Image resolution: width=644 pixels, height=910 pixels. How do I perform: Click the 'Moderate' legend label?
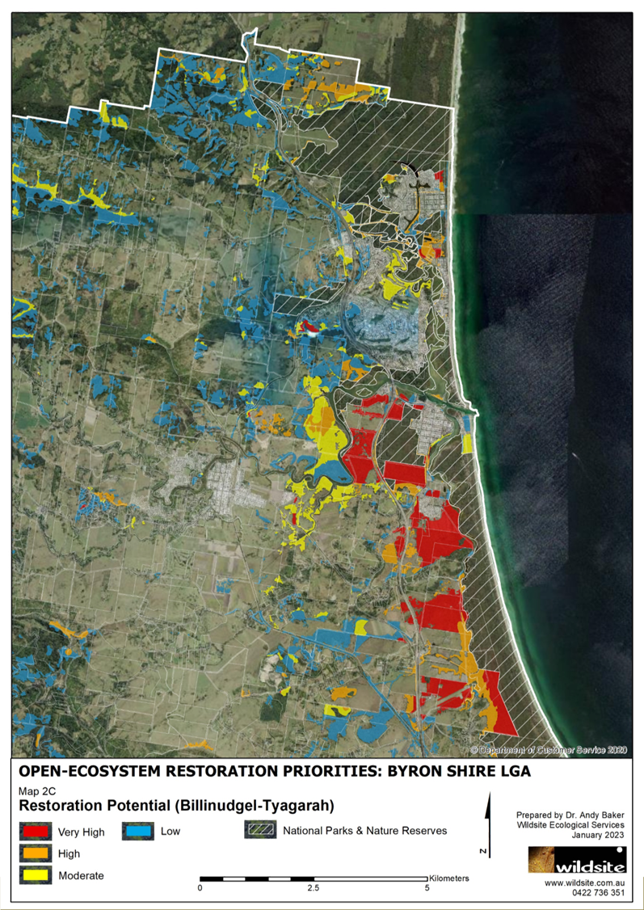(82, 876)
